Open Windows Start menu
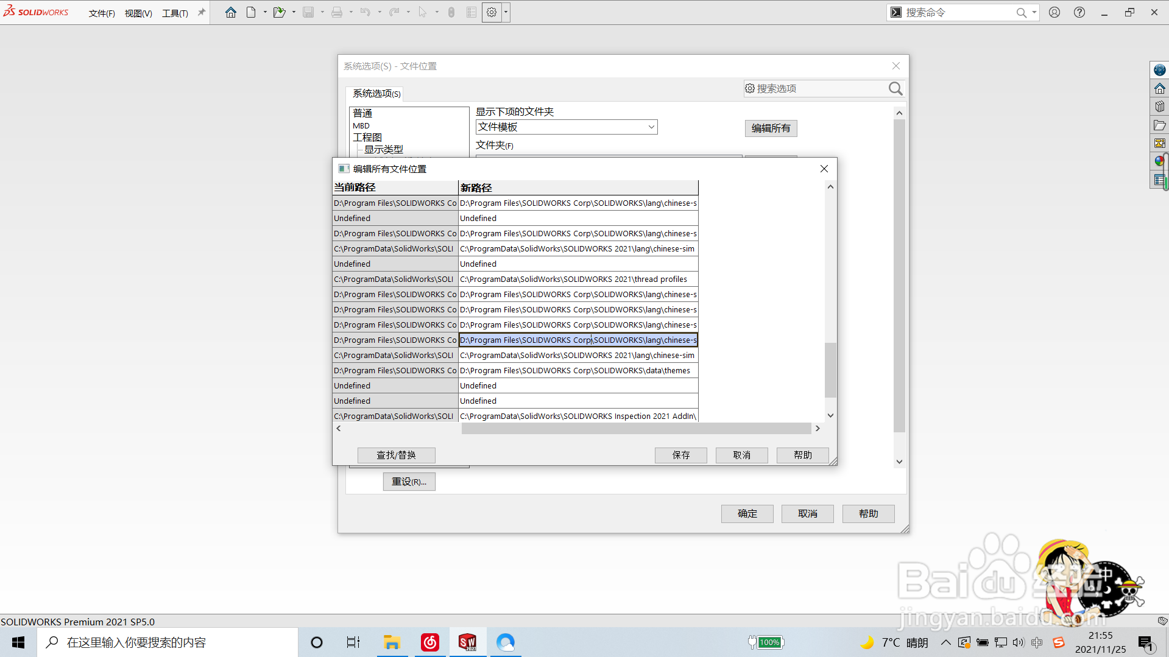The height and width of the screenshot is (657, 1169). point(18,642)
